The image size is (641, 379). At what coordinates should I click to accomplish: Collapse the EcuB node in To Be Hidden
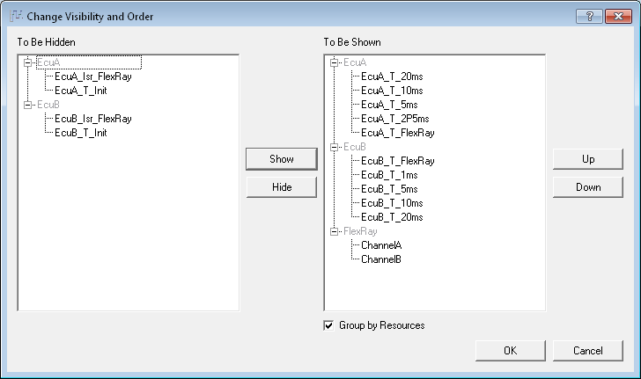coord(27,105)
